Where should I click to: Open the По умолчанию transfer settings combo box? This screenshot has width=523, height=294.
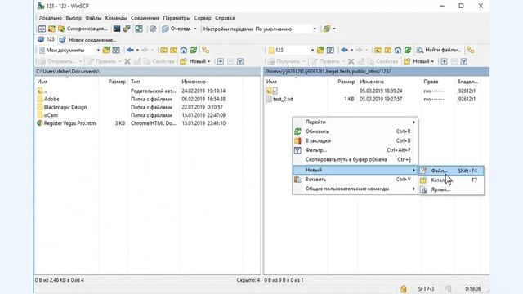pos(286,29)
